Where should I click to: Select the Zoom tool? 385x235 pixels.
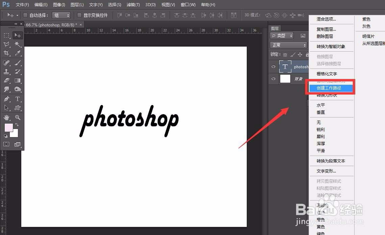tap(18, 117)
